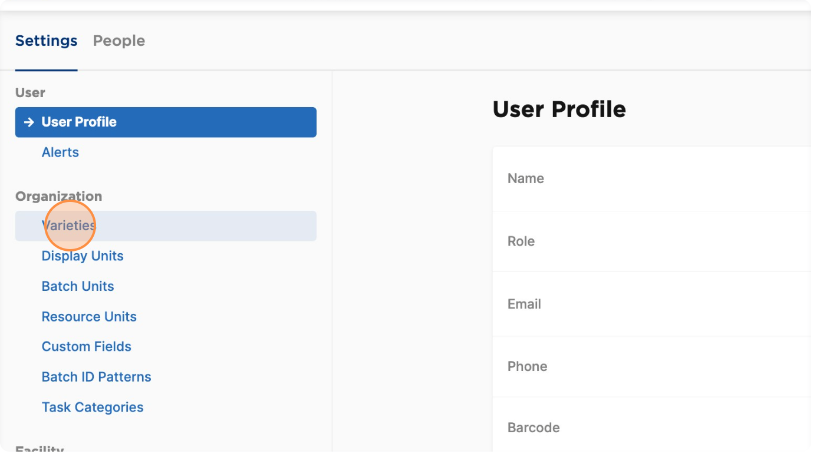The height and width of the screenshot is (464, 823).
Task: Open Custom Fields settings
Action: tap(87, 346)
